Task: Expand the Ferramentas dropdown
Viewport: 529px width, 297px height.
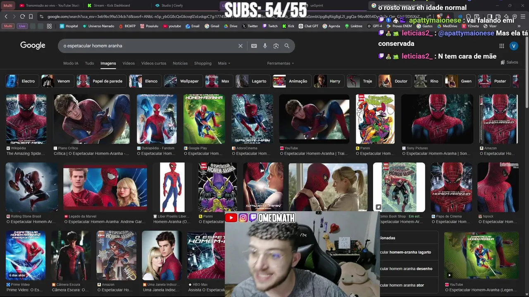Action: [x=281, y=63]
